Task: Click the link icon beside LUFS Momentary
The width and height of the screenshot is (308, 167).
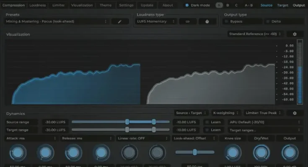Action: [188, 21]
